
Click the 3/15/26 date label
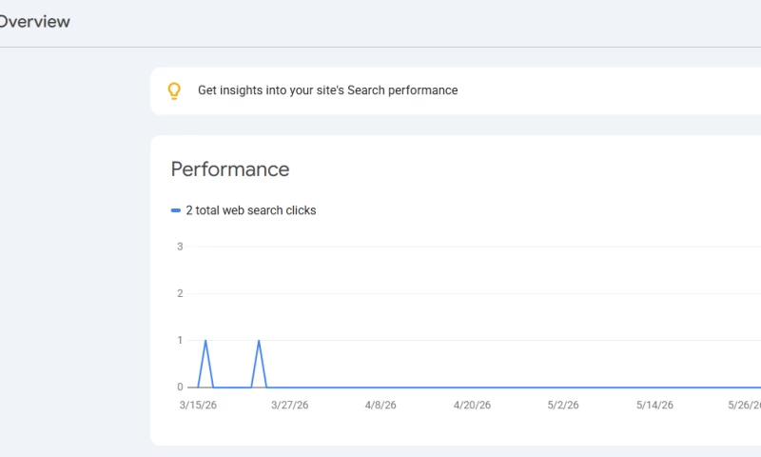[198, 405]
